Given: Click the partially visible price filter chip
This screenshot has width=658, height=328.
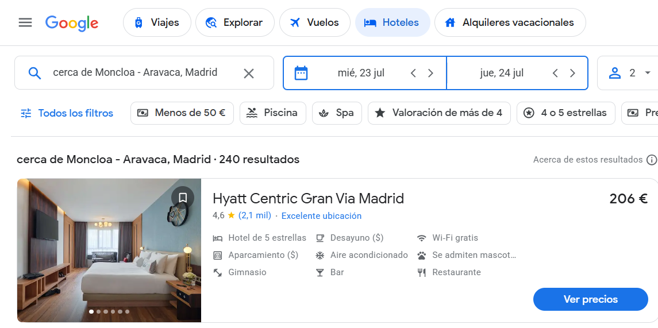Looking at the screenshot, I should (x=640, y=113).
